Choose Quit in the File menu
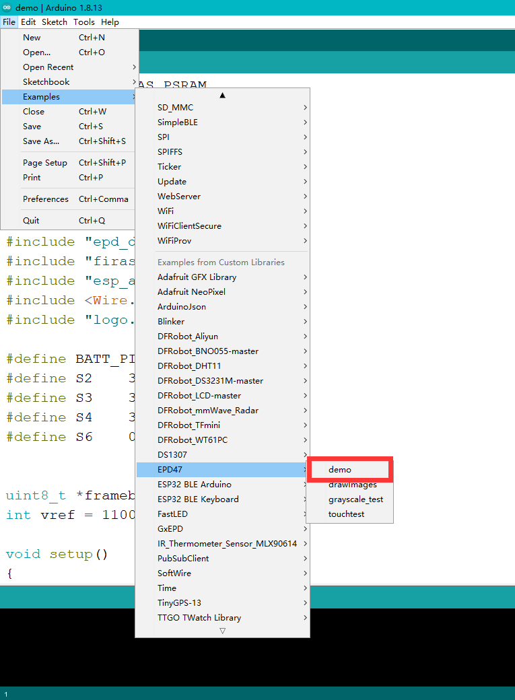Image resolution: width=515 pixels, height=700 pixels. click(x=69, y=220)
